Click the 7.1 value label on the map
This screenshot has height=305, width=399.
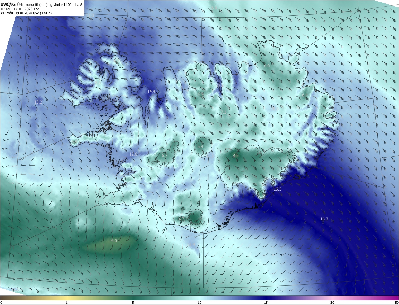pyautogui.click(x=224, y=112)
